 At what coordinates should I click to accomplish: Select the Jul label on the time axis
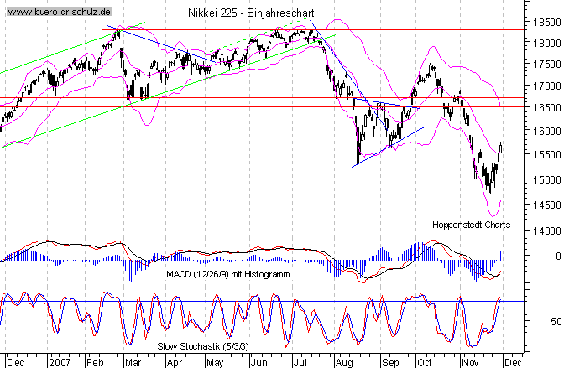(299, 364)
